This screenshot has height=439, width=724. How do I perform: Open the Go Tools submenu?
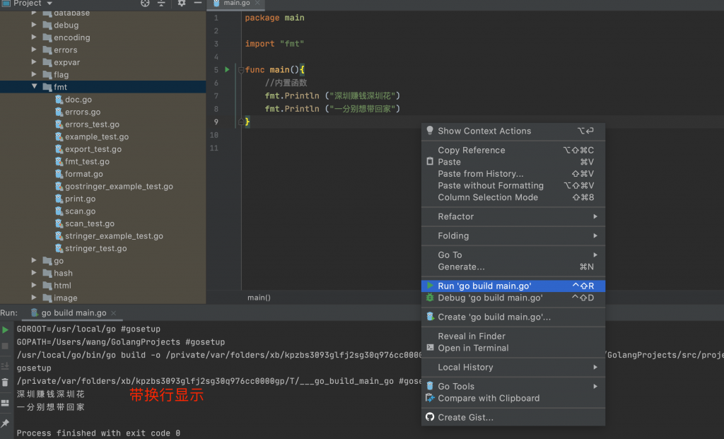click(513, 387)
